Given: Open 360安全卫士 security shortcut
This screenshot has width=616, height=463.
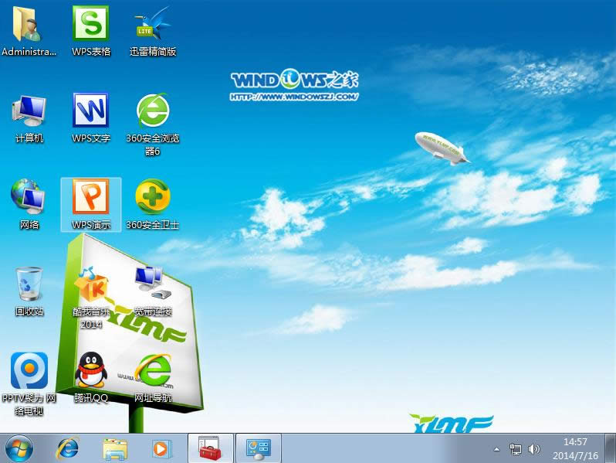Looking at the screenshot, I should (153, 198).
